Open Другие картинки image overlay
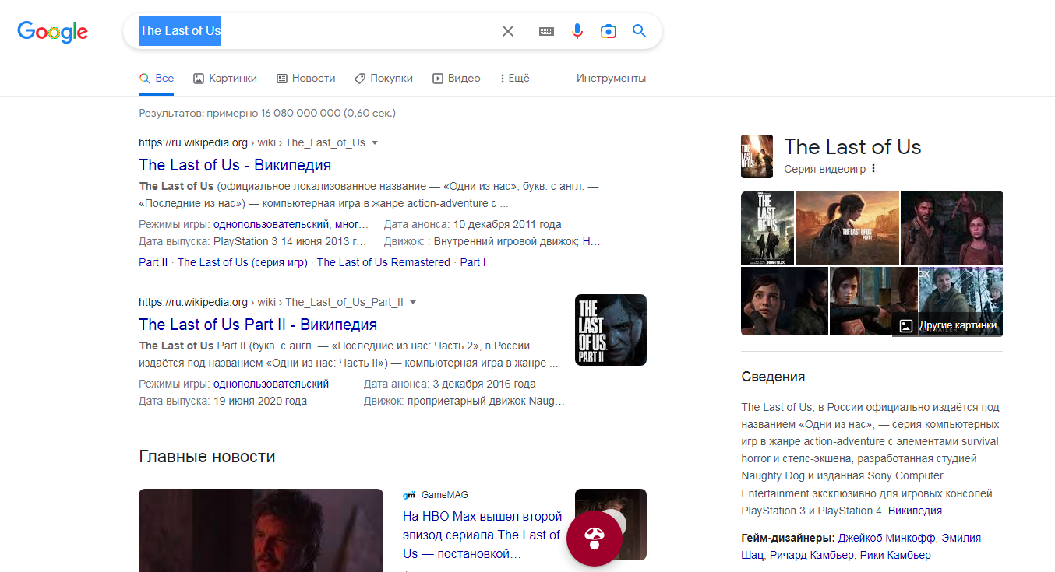Viewport: 1055px width, 572px height. (948, 325)
